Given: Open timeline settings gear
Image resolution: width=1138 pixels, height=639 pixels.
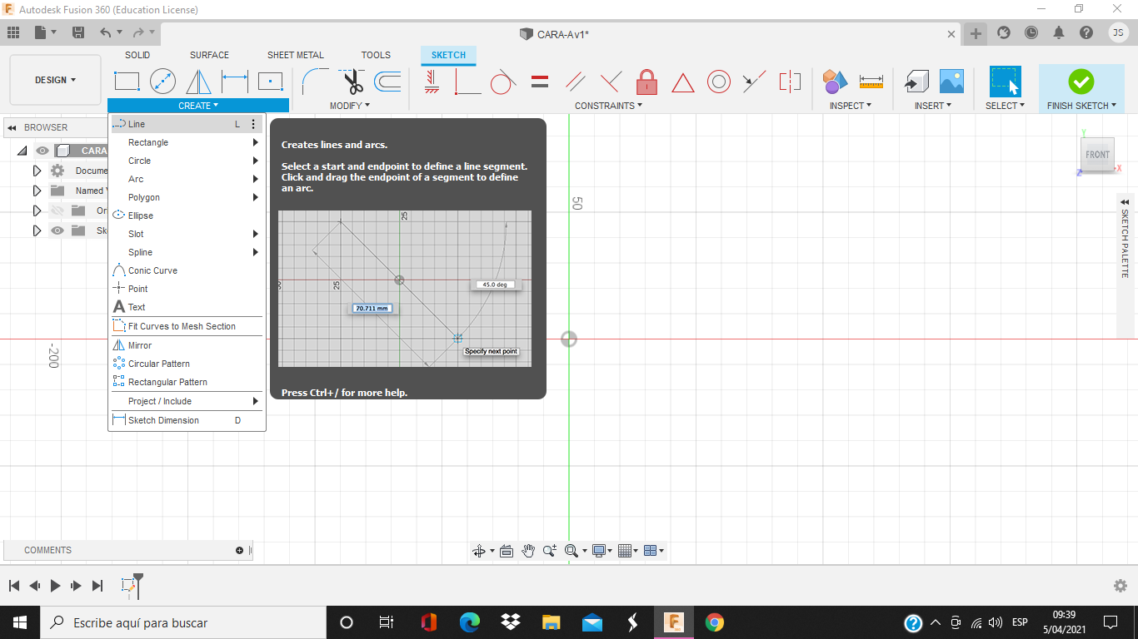Looking at the screenshot, I should [1121, 586].
